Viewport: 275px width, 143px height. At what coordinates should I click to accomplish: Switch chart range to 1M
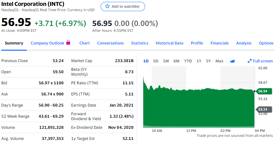point(166,61)
